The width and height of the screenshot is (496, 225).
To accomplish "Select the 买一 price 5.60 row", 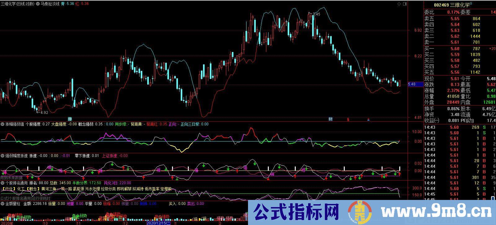I will 460,49.
